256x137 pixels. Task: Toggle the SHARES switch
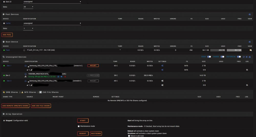pos(222,57)
